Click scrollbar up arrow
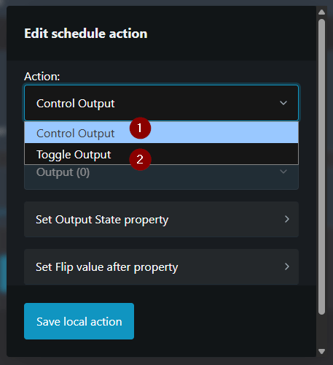Viewport: 333px width, 365px height. [321, 12]
